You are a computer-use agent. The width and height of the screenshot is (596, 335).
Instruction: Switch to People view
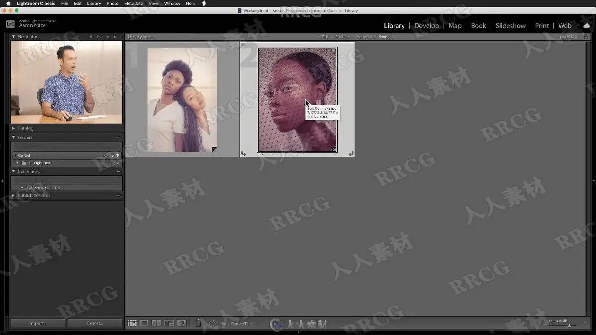tap(182, 323)
